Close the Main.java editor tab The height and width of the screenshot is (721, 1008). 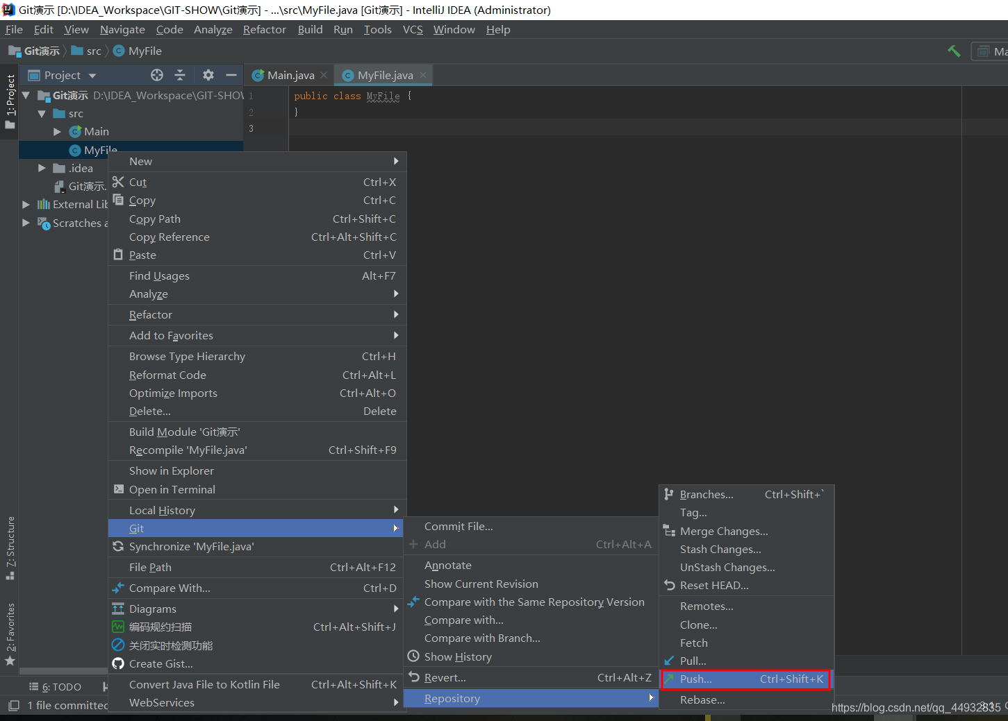[x=324, y=75]
